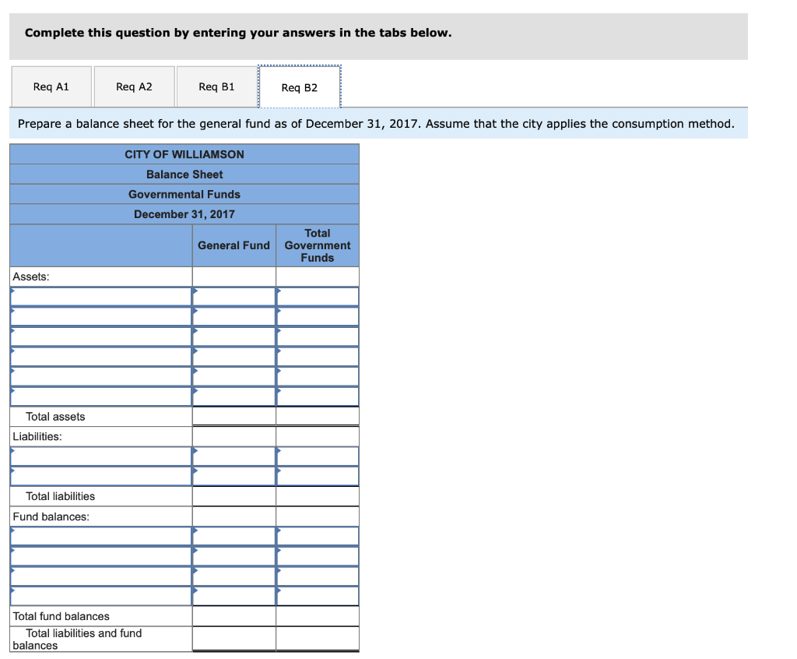Click the Total fund balances General Fund cell
797x659 pixels.
point(233,615)
